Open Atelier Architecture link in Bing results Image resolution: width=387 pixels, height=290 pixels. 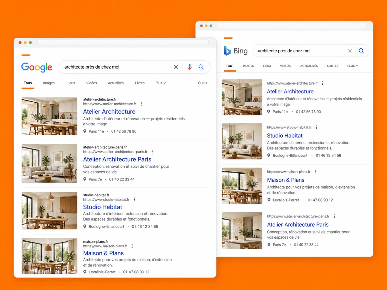pyautogui.click(x=290, y=92)
